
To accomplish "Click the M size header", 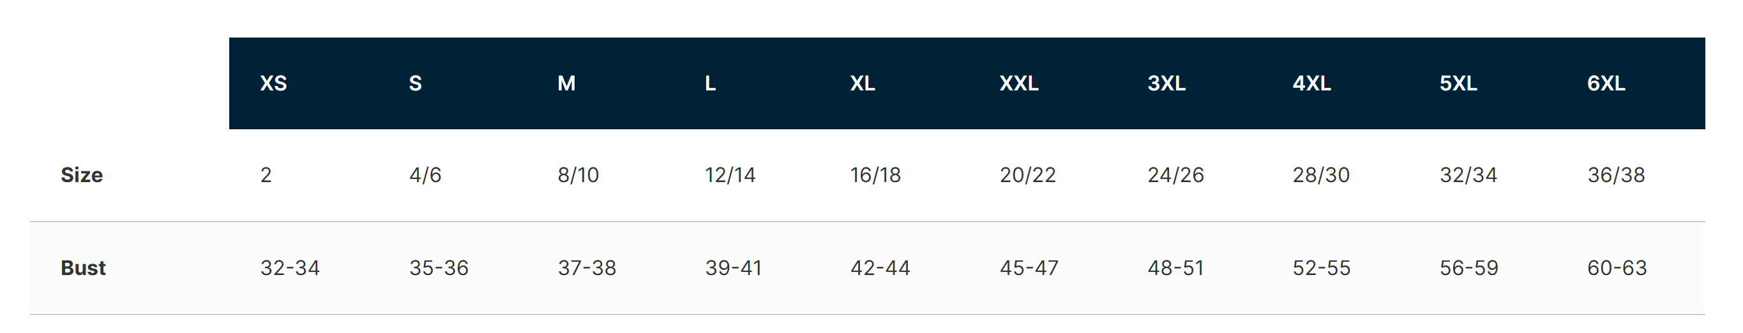I will click(566, 83).
